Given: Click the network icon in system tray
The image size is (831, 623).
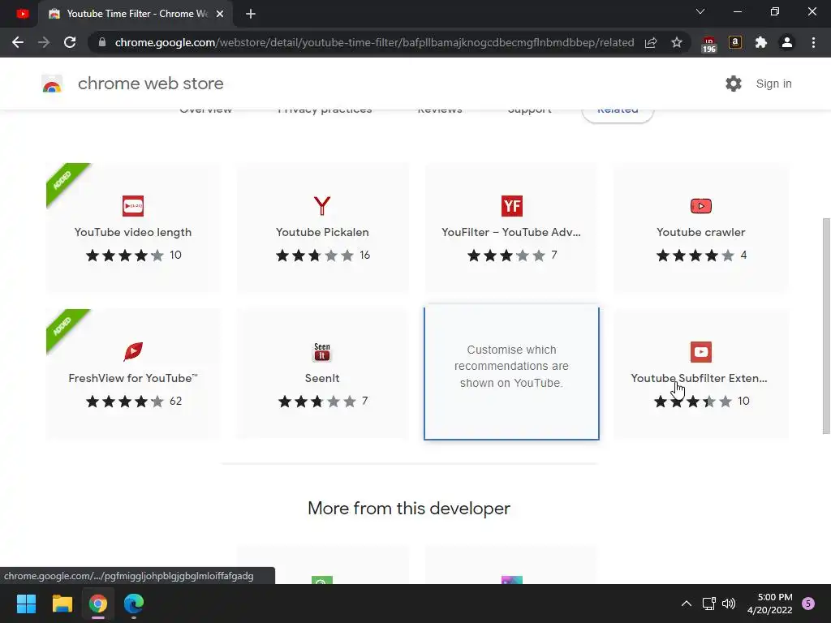Looking at the screenshot, I should pos(708,604).
